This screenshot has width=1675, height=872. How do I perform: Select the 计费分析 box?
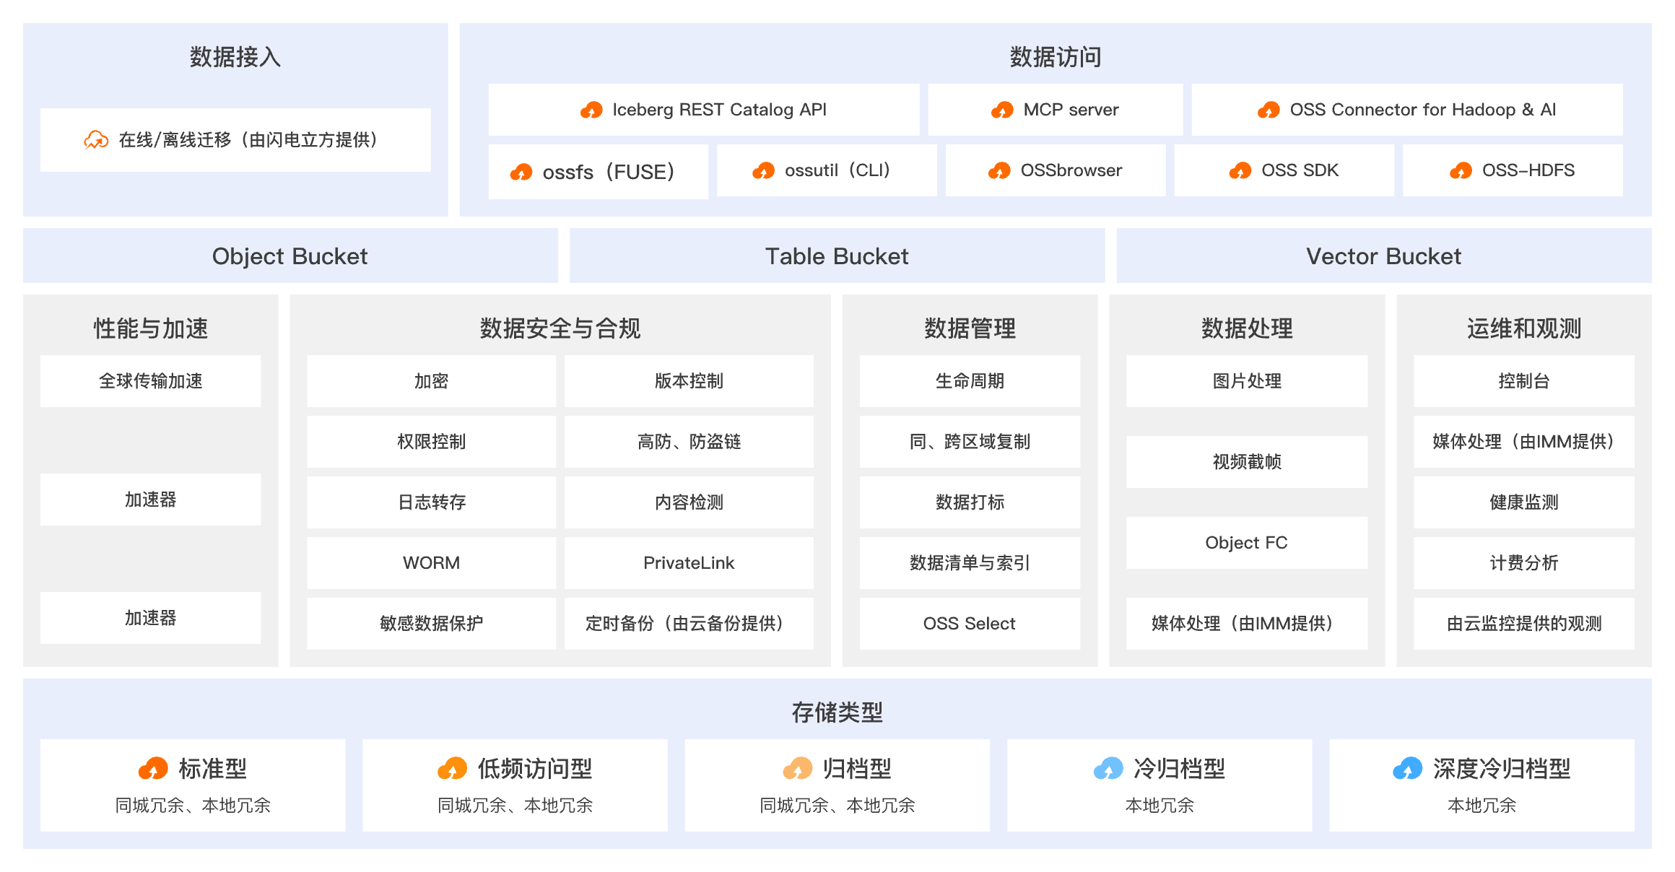[1524, 563]
